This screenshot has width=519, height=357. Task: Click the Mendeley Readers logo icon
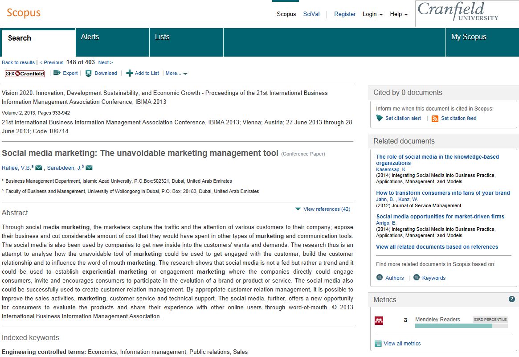379,320
